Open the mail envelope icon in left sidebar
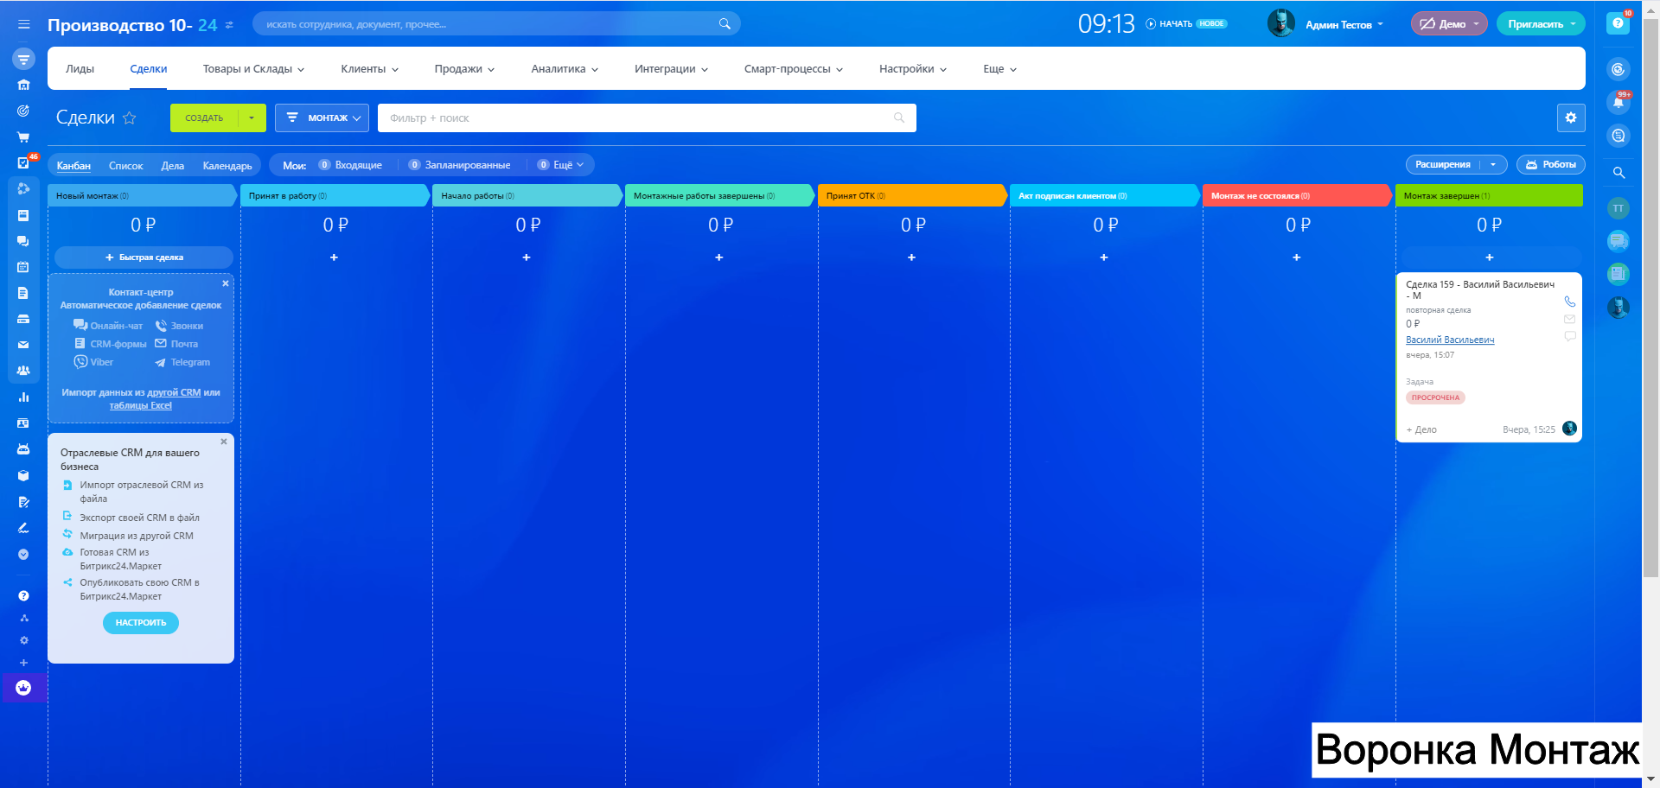 [23, 345]
